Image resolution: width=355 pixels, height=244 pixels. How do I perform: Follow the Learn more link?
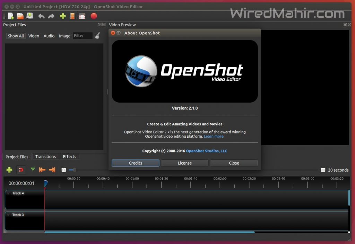coord(214,136)
